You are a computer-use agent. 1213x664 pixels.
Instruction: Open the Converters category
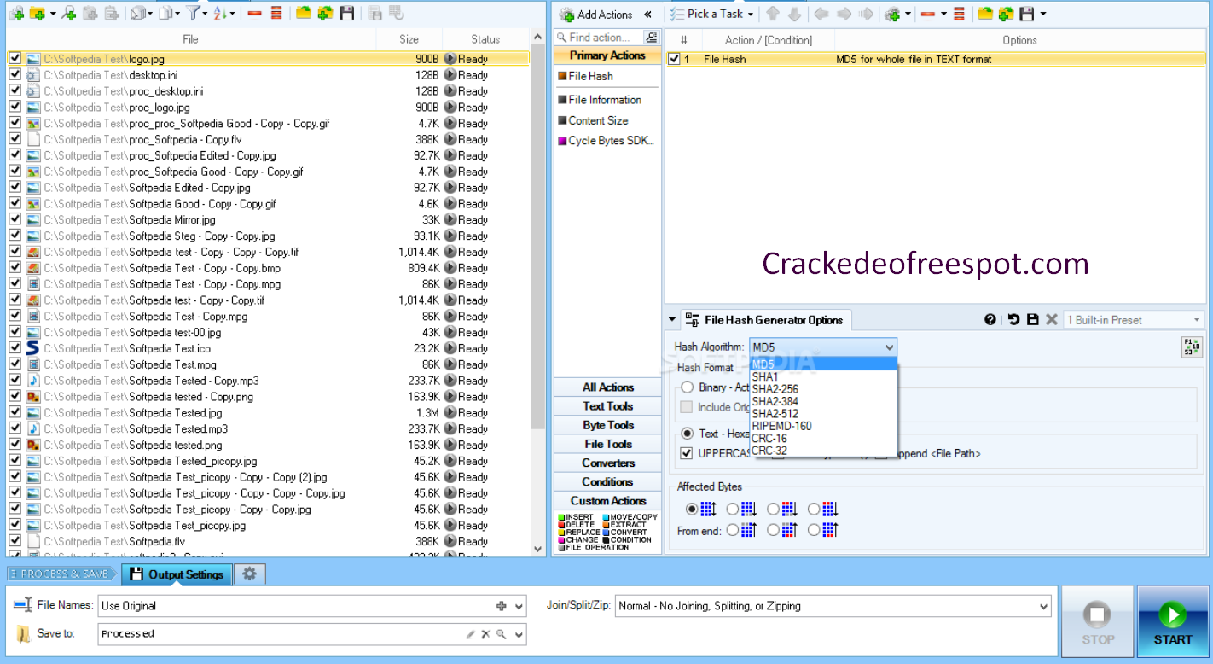click(607, 463)
